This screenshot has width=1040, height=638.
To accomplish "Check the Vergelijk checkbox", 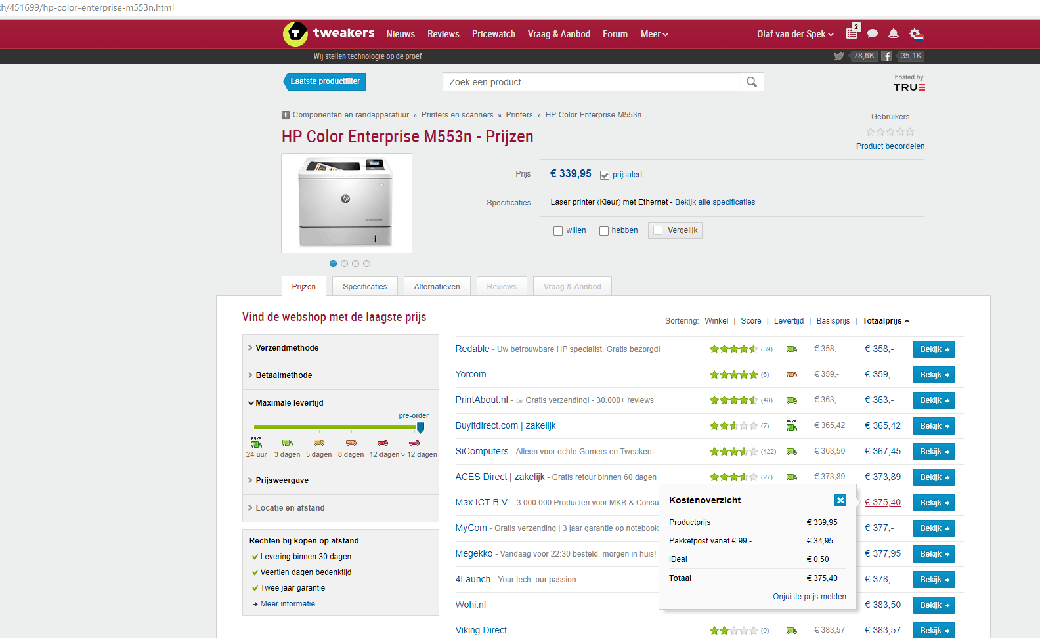I will [658, 230].
